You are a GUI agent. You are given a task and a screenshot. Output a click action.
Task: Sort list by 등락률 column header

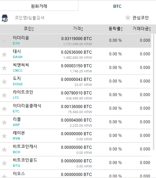pos(115,29)
